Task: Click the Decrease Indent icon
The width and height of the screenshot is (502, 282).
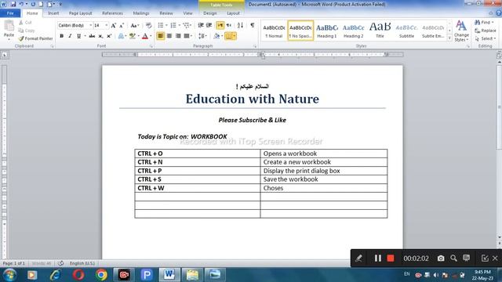Action: 201,25
